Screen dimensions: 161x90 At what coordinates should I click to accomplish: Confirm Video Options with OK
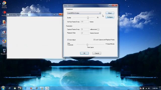tap(85, 53)
